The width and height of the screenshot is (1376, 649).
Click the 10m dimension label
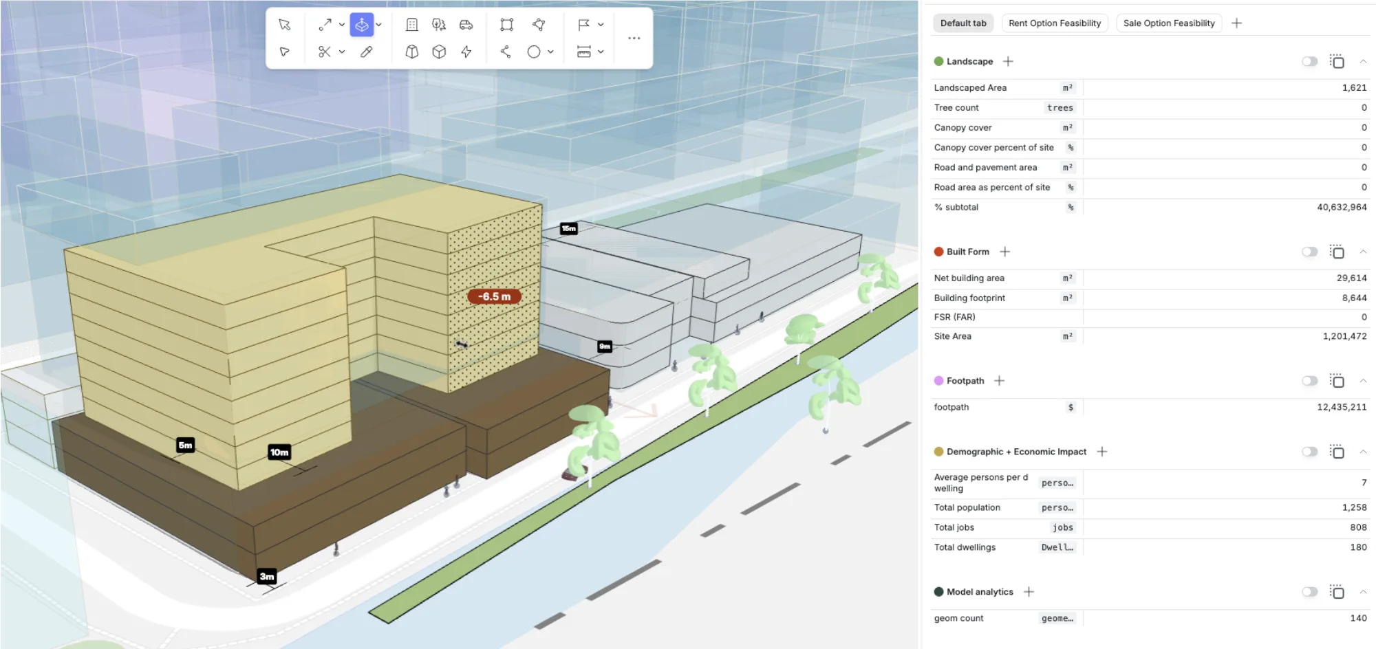point(279,452)
